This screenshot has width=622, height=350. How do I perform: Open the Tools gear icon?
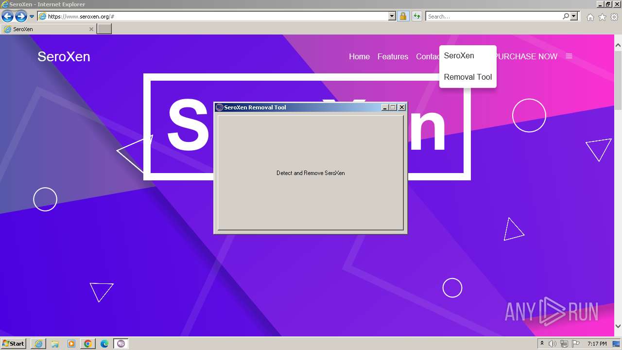point(614,17)
